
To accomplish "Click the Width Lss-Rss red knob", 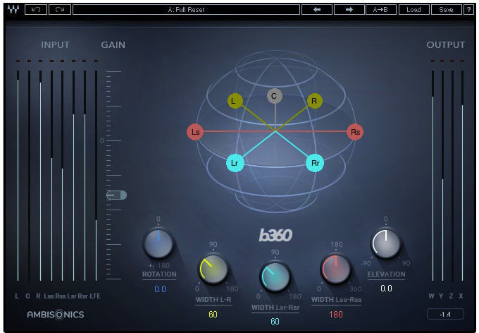I will [335, 268].
